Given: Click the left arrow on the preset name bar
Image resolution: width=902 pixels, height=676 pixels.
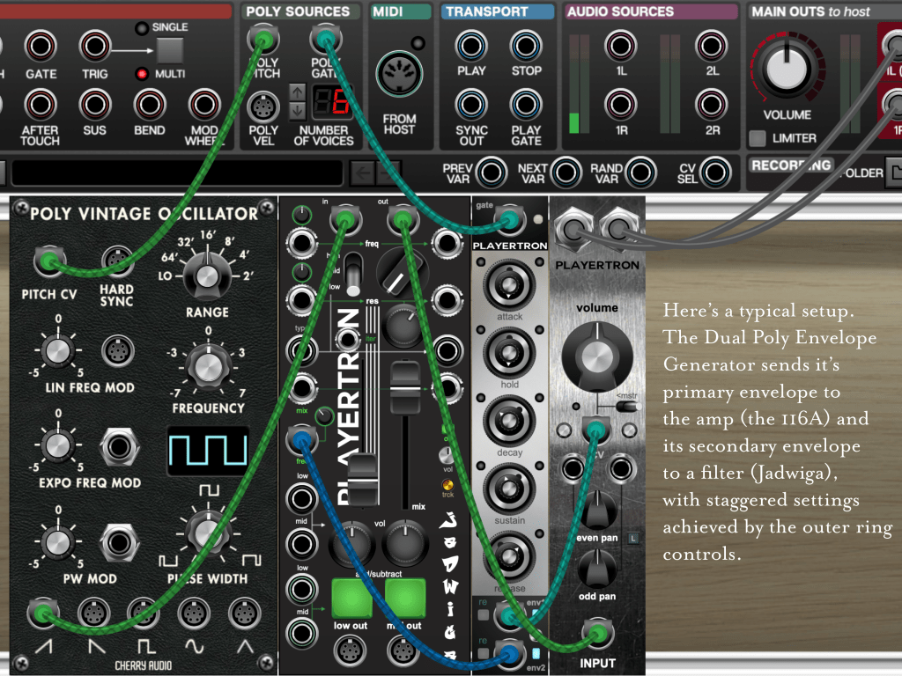Looking at the screenshot, I should pyautogui.click(x=363, y=173).
